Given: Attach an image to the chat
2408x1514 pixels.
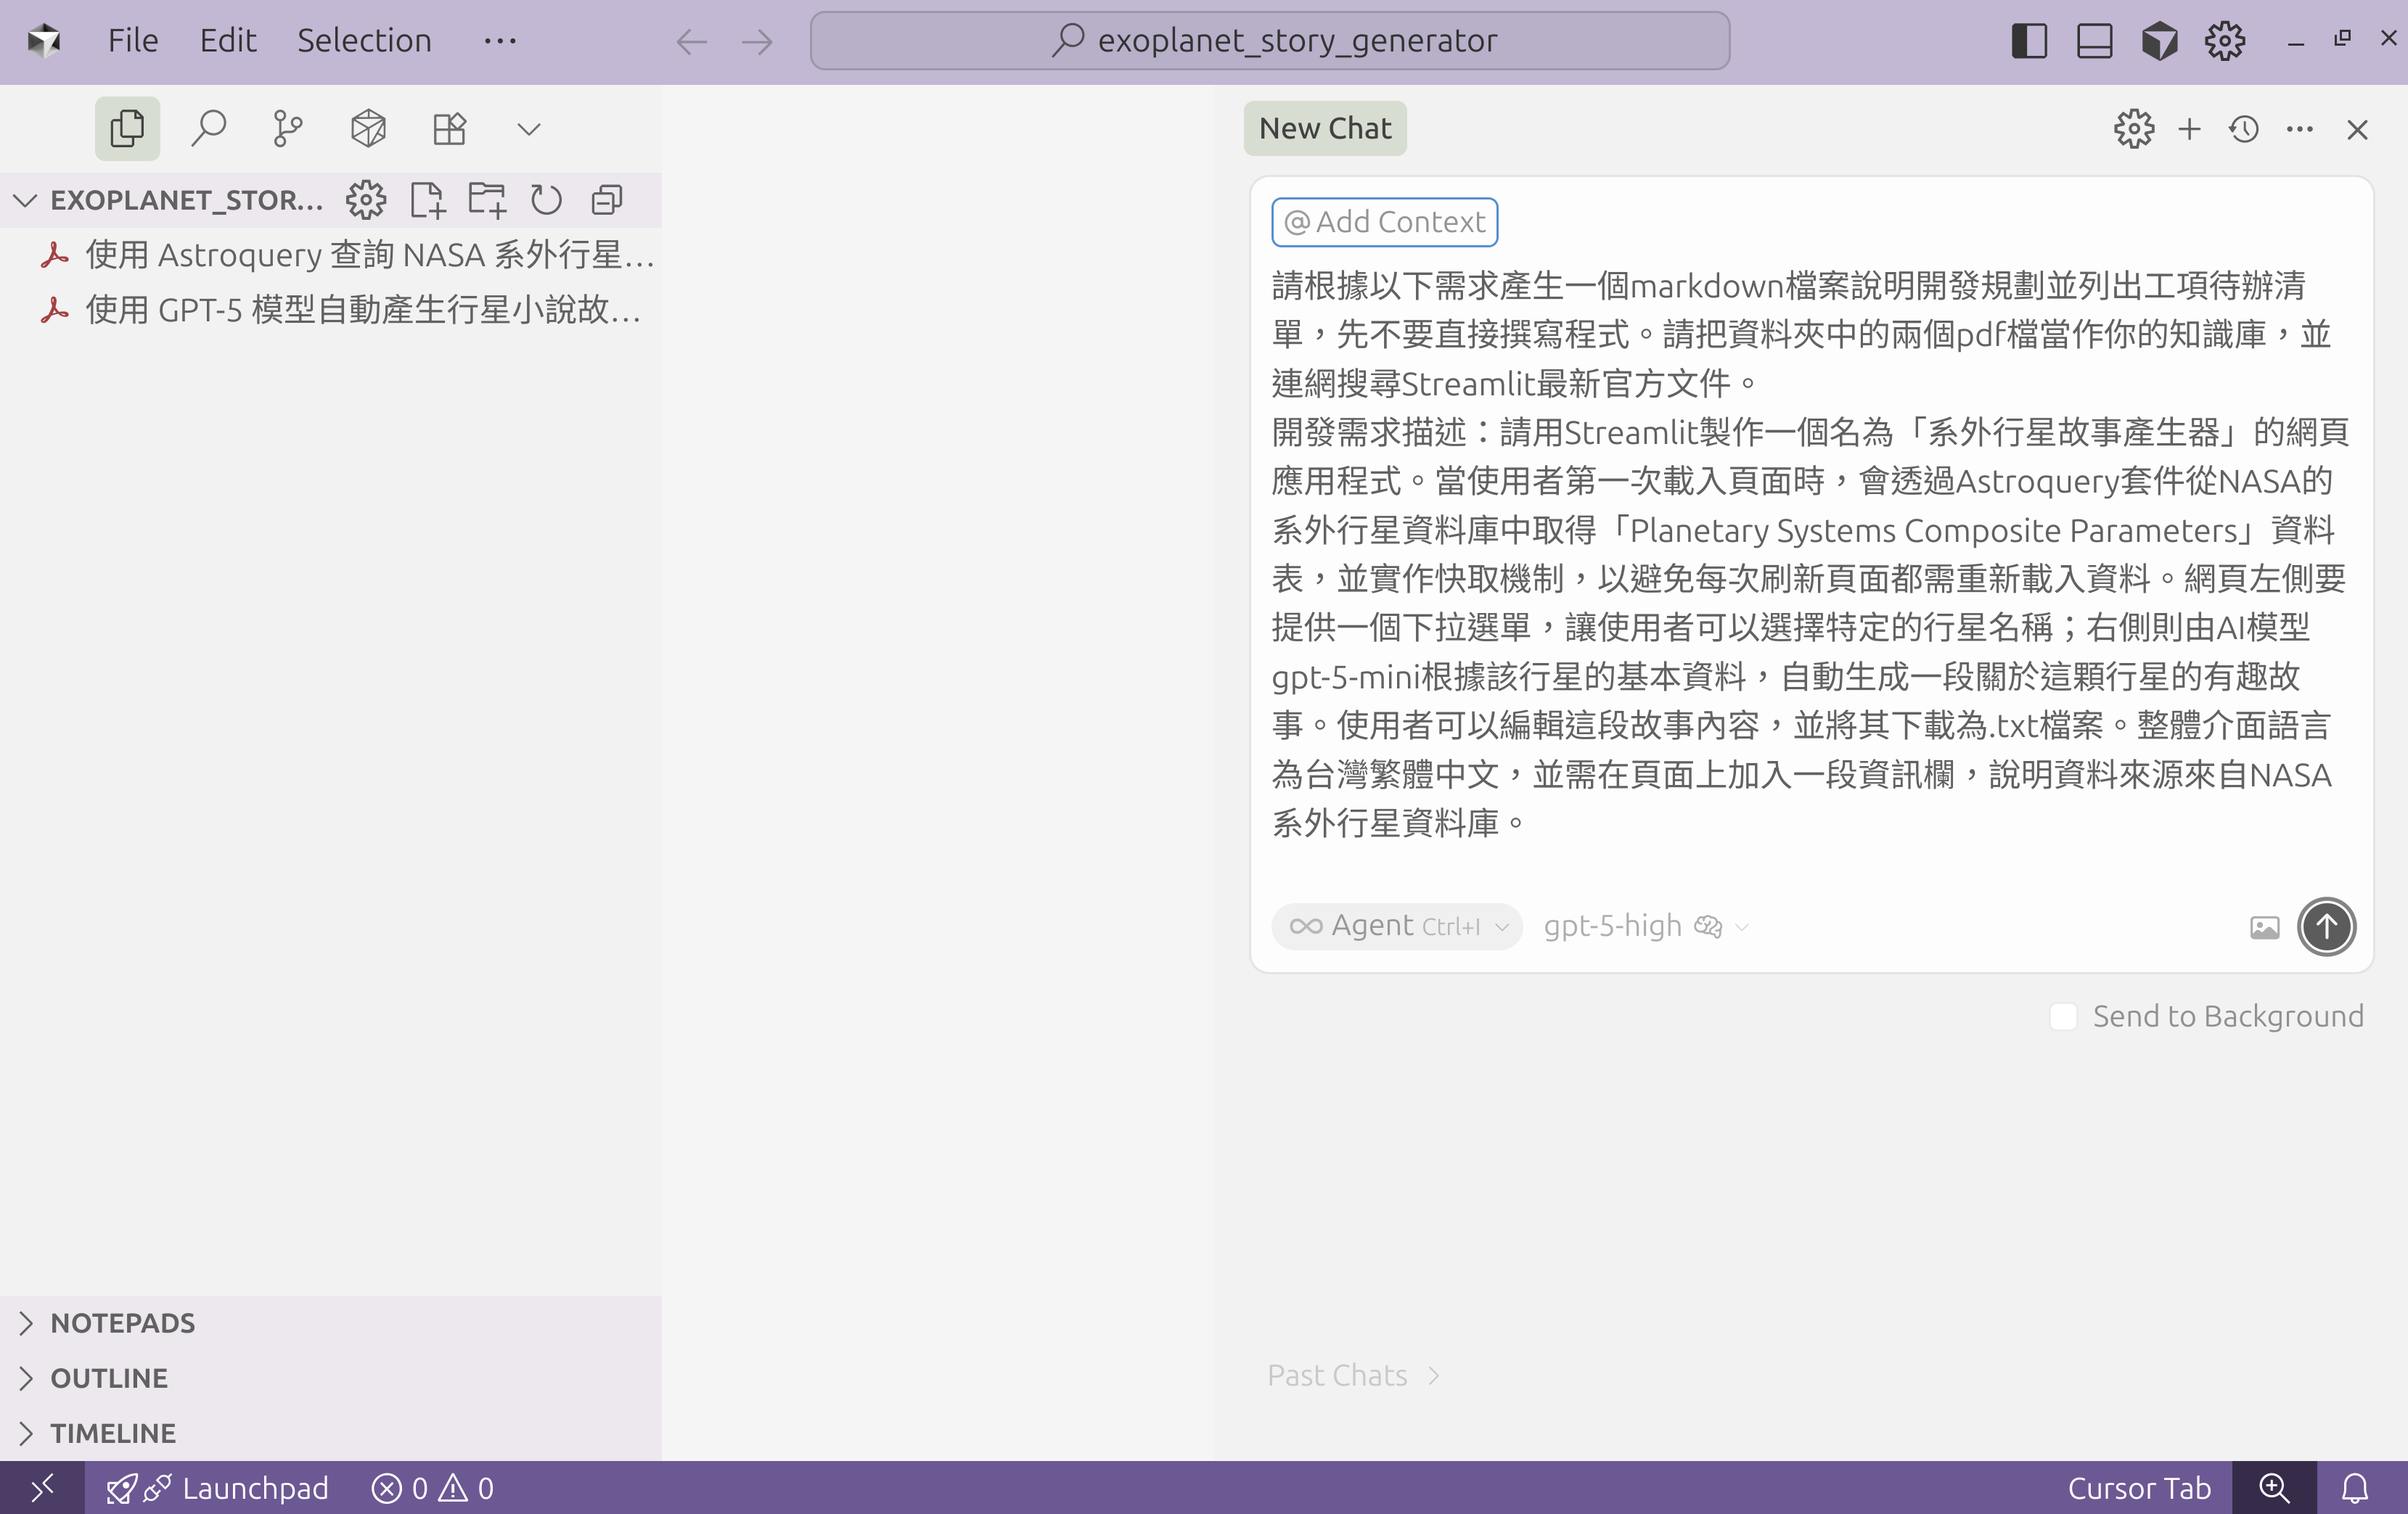Looking at the screenshot, I should click(x=2264, y=926).
